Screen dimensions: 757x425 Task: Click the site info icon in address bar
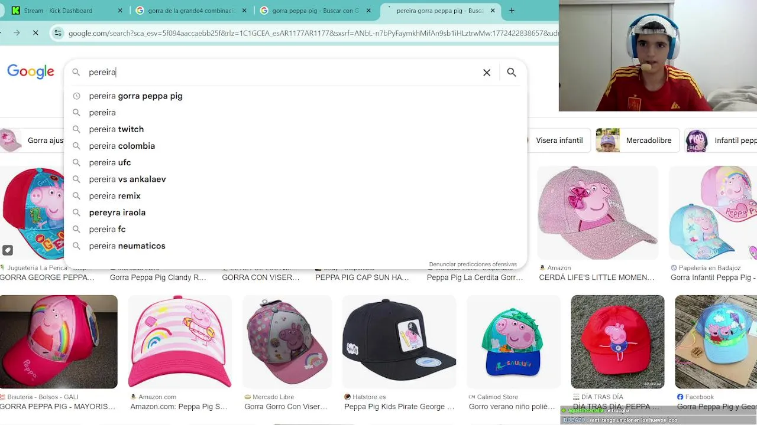point(58,33)
